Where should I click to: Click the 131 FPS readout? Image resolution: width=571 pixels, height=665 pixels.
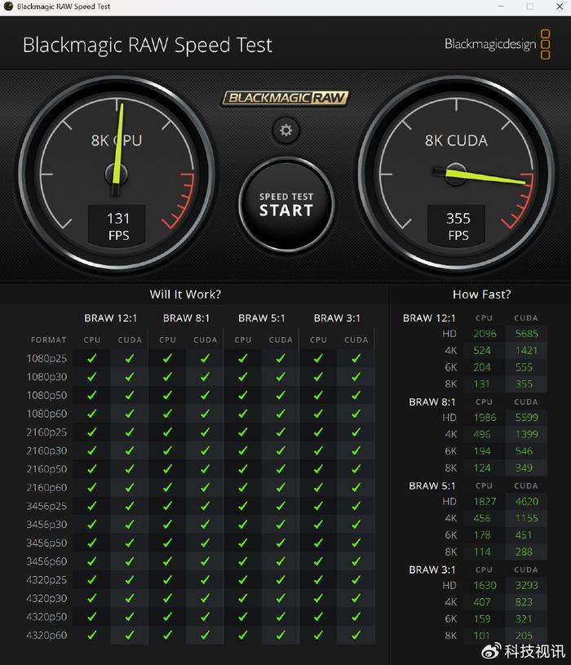tap(117, 226)
